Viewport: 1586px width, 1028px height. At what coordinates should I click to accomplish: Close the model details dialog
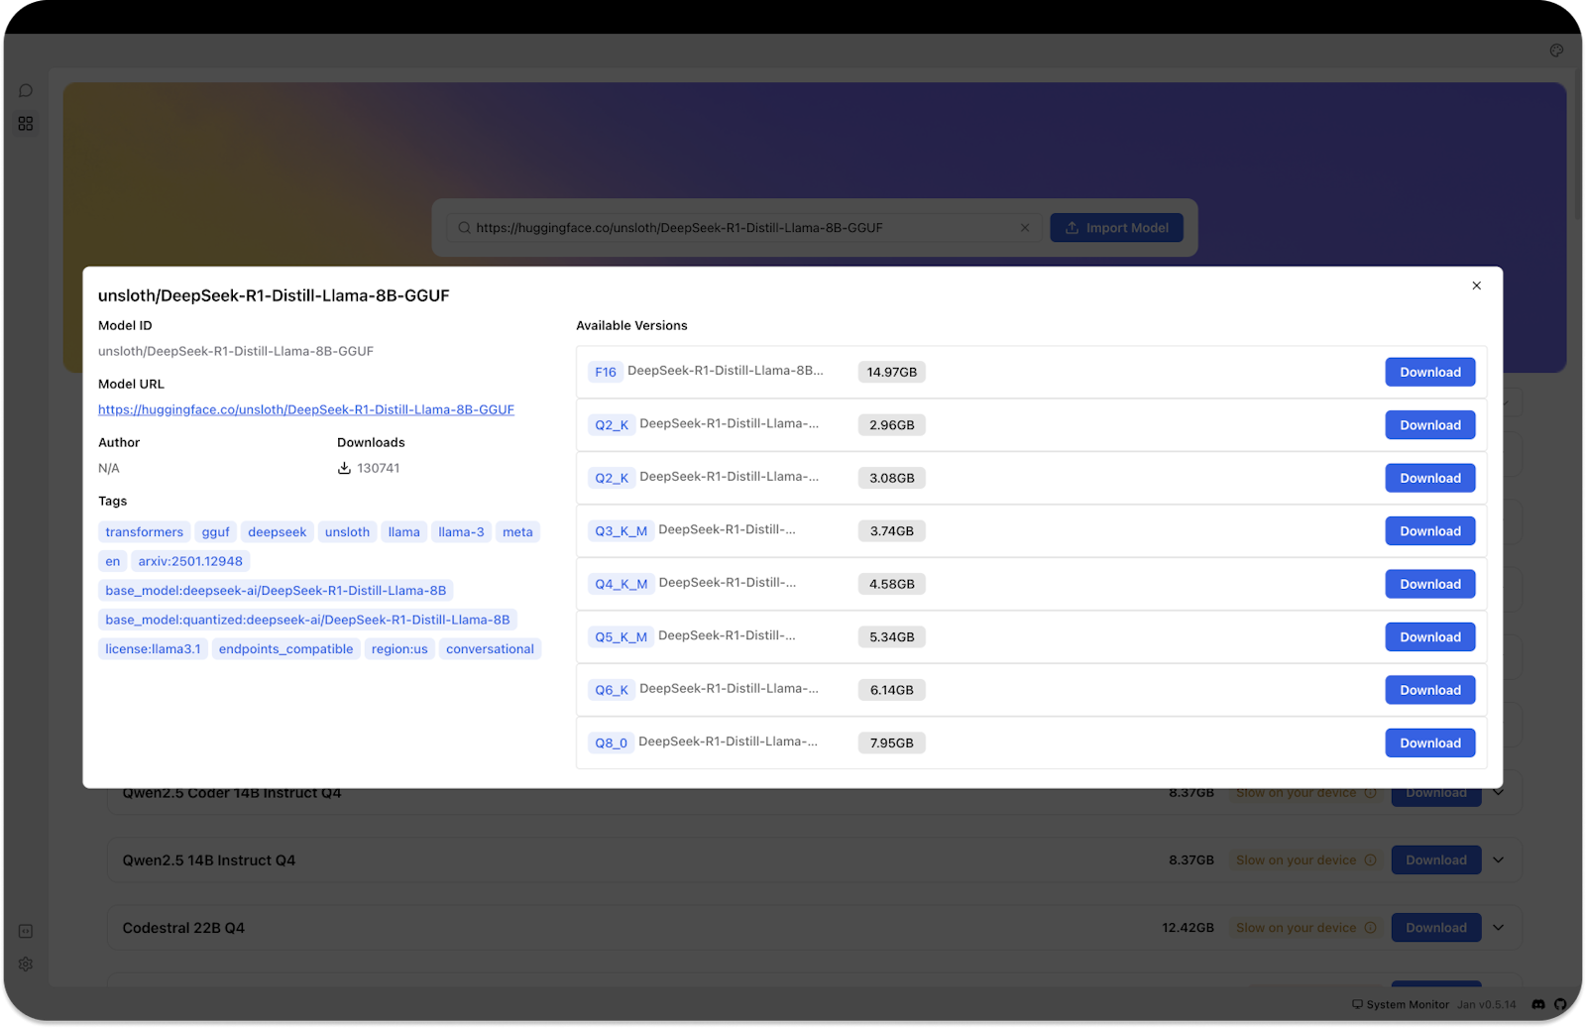point(1476,286)
